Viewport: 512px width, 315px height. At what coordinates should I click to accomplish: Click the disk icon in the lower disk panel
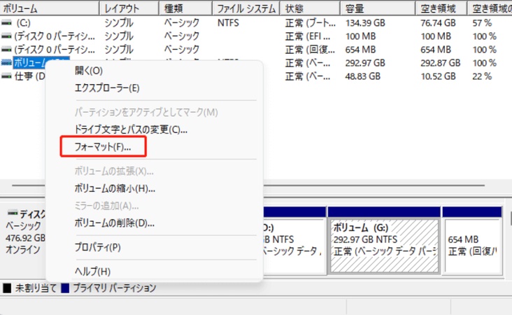coord(13,213)
